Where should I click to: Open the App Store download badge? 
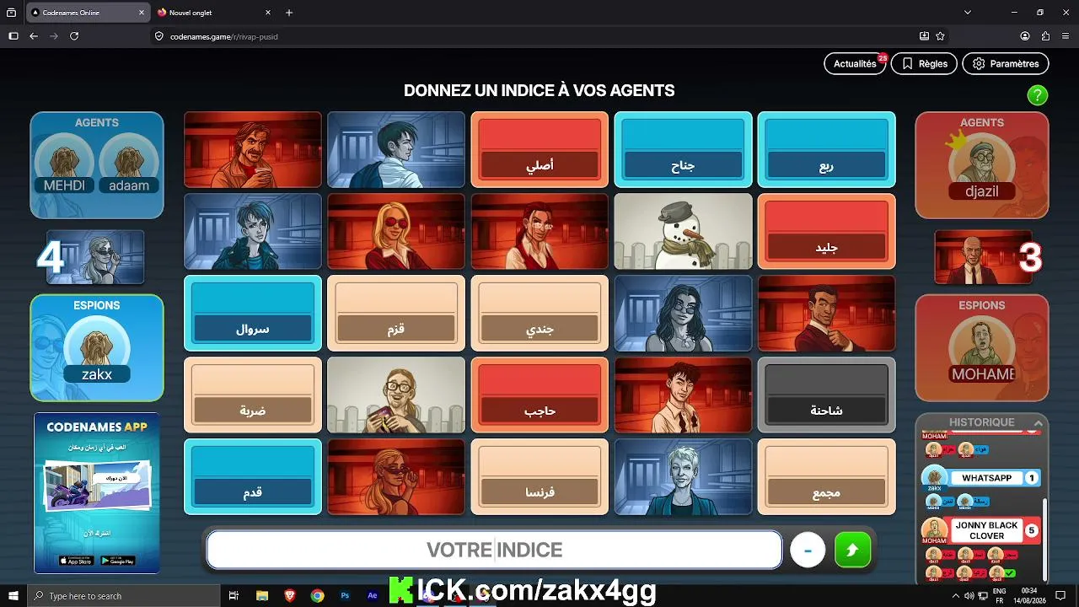(x=76, y=561)
